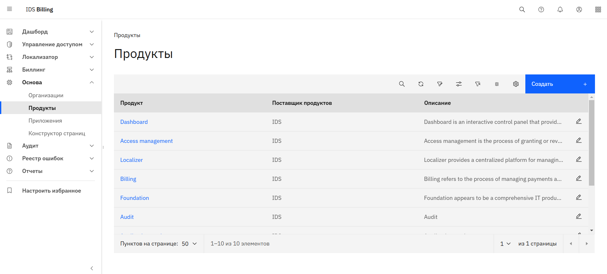Open the table filter funnel icon
Image resolution: width=607 pixels, height=274 pixels.
click(x=440, y=84)
